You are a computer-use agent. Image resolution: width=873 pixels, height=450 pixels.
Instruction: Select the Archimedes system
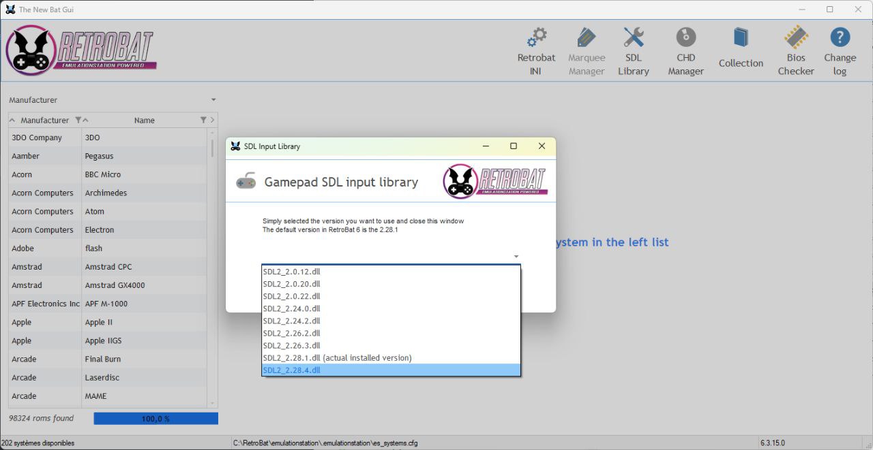point(108,193)
